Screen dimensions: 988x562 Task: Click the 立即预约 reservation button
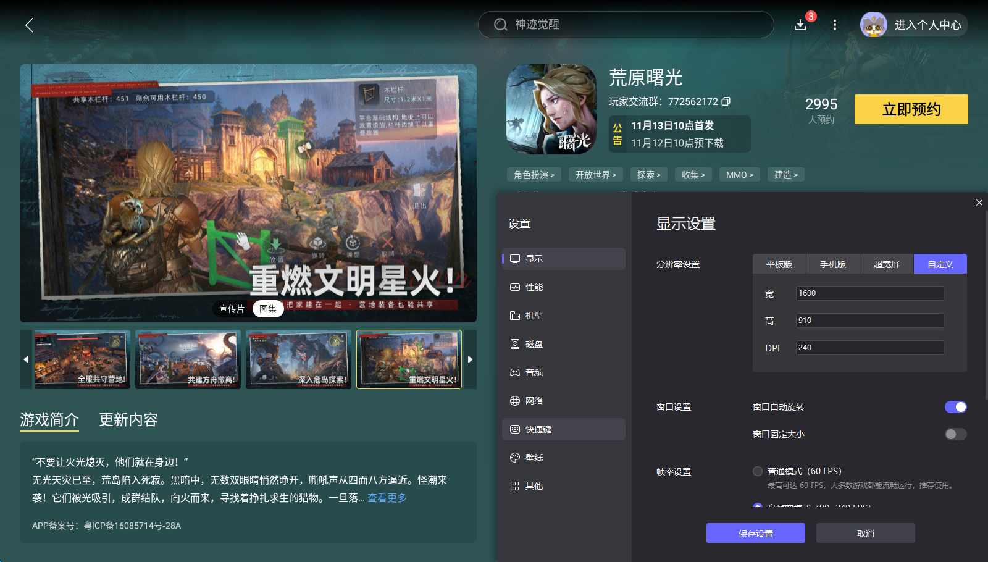910,109
